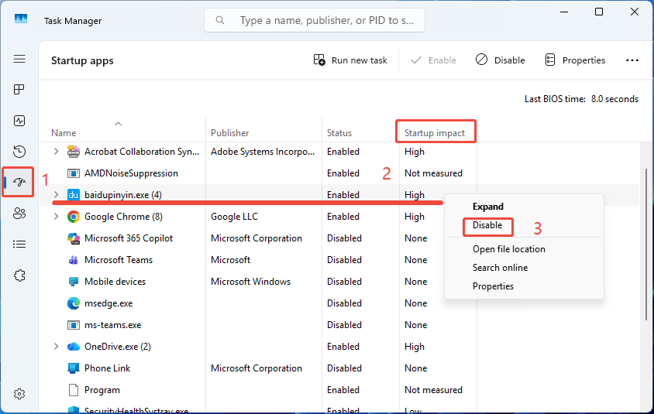Select the Phone Link row name
Screen dimensions: 654x414
(x=107, y=368)
